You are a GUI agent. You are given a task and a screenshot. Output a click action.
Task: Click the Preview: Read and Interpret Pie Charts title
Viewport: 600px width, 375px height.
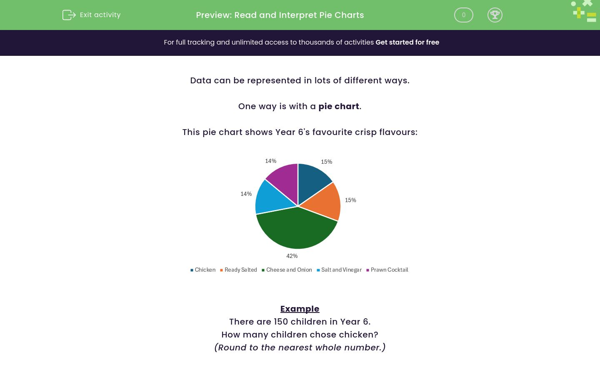pyautogui.click(x=280, y=15)
